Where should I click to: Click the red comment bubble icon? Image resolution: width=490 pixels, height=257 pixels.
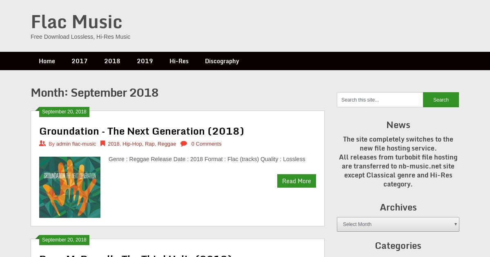pos(184,144)
